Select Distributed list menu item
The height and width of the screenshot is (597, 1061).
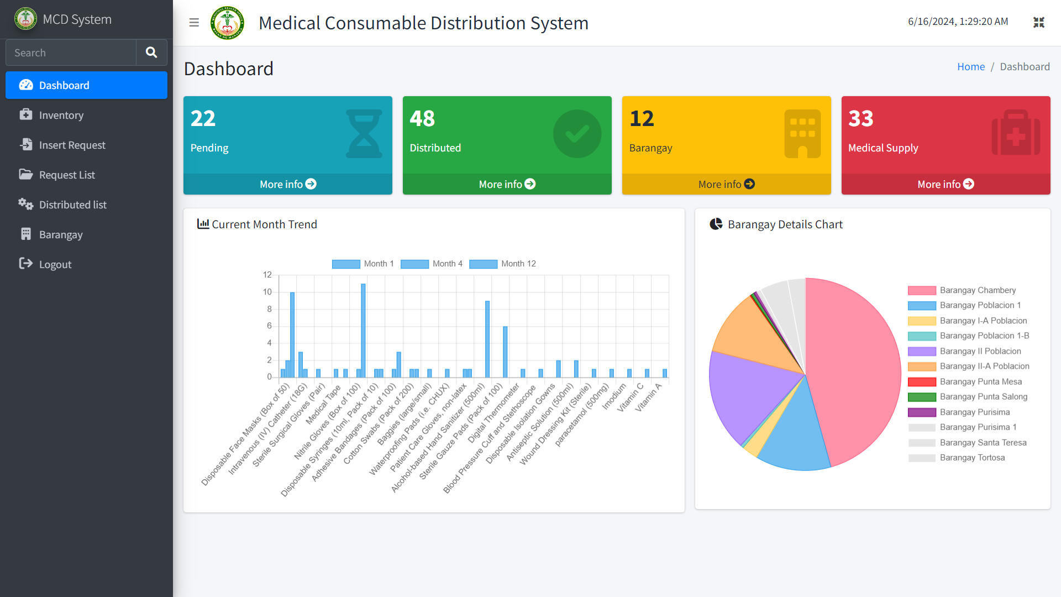pyautogui.click(x=72, y=205)
